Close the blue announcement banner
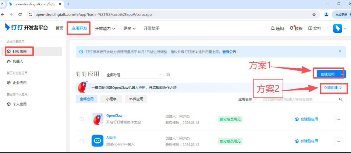Viewport: 351px width, 153px height. tap(340, 51)
